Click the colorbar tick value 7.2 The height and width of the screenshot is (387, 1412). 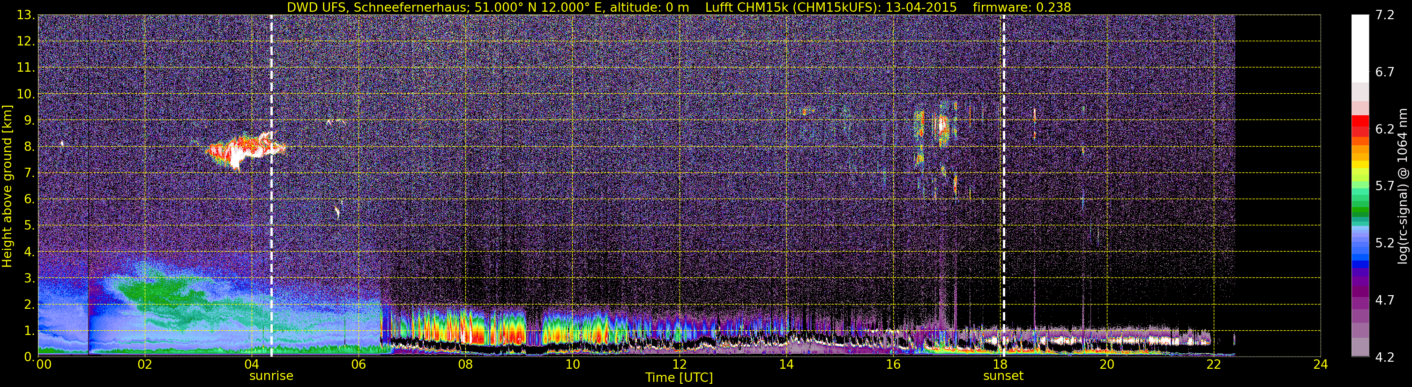point(1385,15)
